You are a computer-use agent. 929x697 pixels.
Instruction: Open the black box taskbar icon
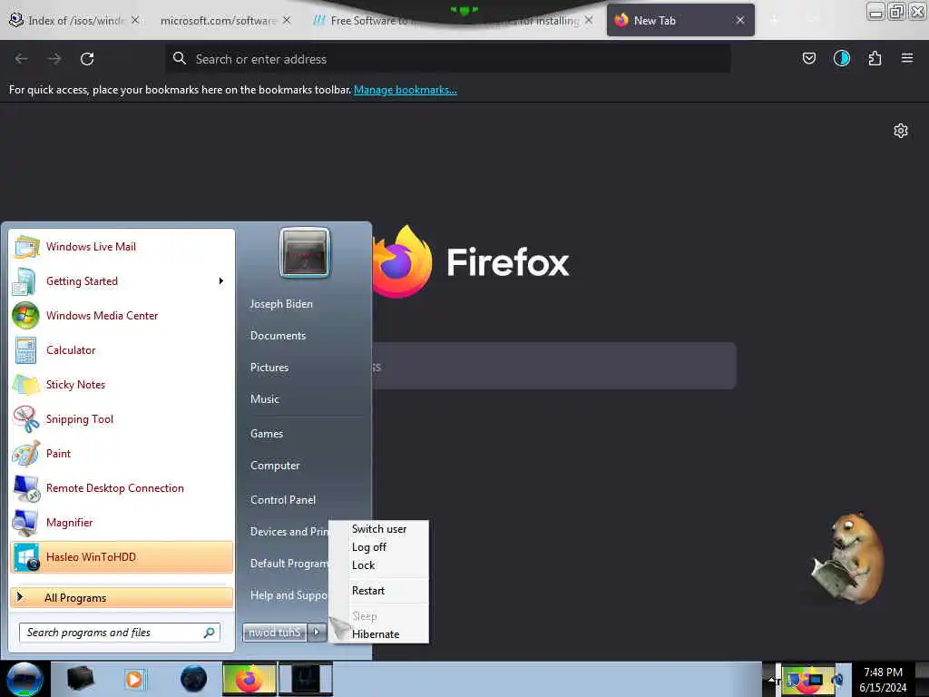pos(80,679)
